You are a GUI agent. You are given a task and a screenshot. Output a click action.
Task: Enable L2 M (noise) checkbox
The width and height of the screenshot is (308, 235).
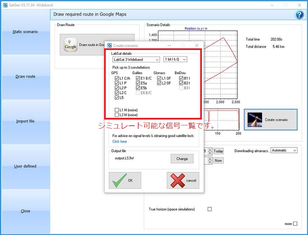point(117,115)
